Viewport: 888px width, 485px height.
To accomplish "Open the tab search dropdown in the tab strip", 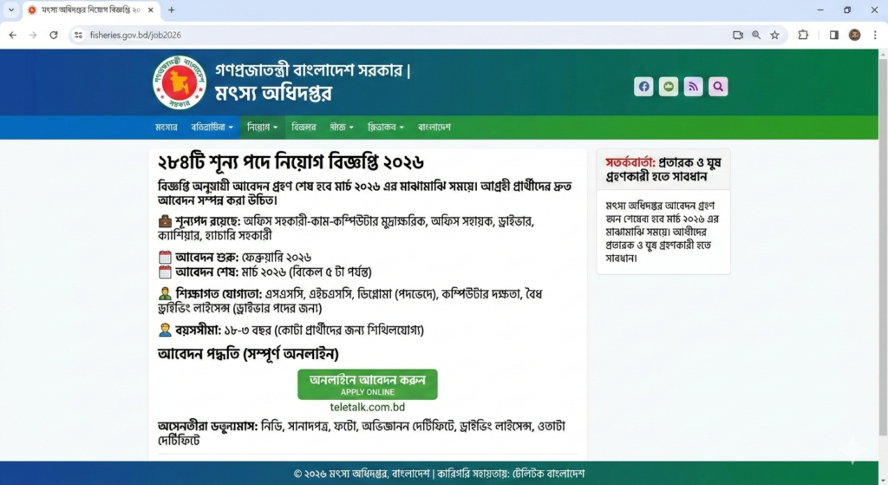I will (10, 10).
